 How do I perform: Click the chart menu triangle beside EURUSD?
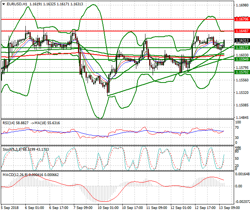pos(2,4)
